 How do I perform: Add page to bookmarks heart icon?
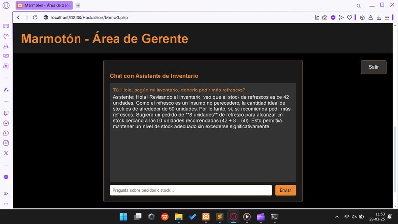(349, 17)
